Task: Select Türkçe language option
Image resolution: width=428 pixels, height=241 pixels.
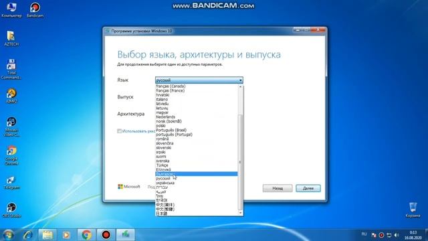Action: (x=197, y=165)
